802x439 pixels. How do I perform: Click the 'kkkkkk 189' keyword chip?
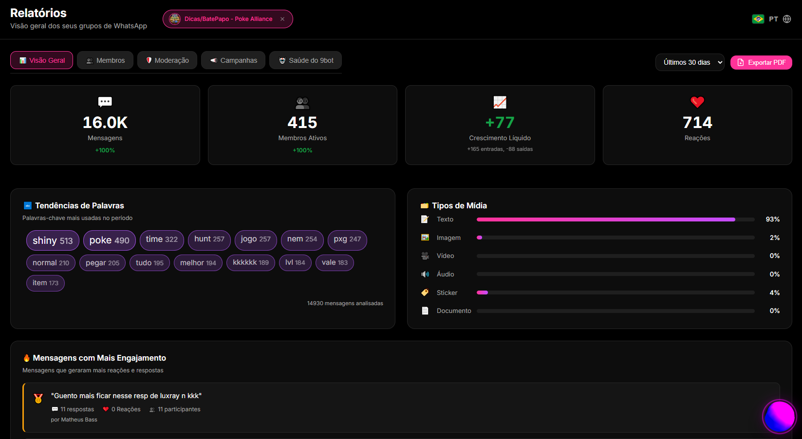[251, 263]
